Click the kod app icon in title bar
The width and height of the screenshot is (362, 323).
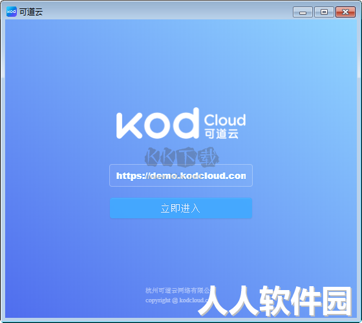tap(12, 12)
